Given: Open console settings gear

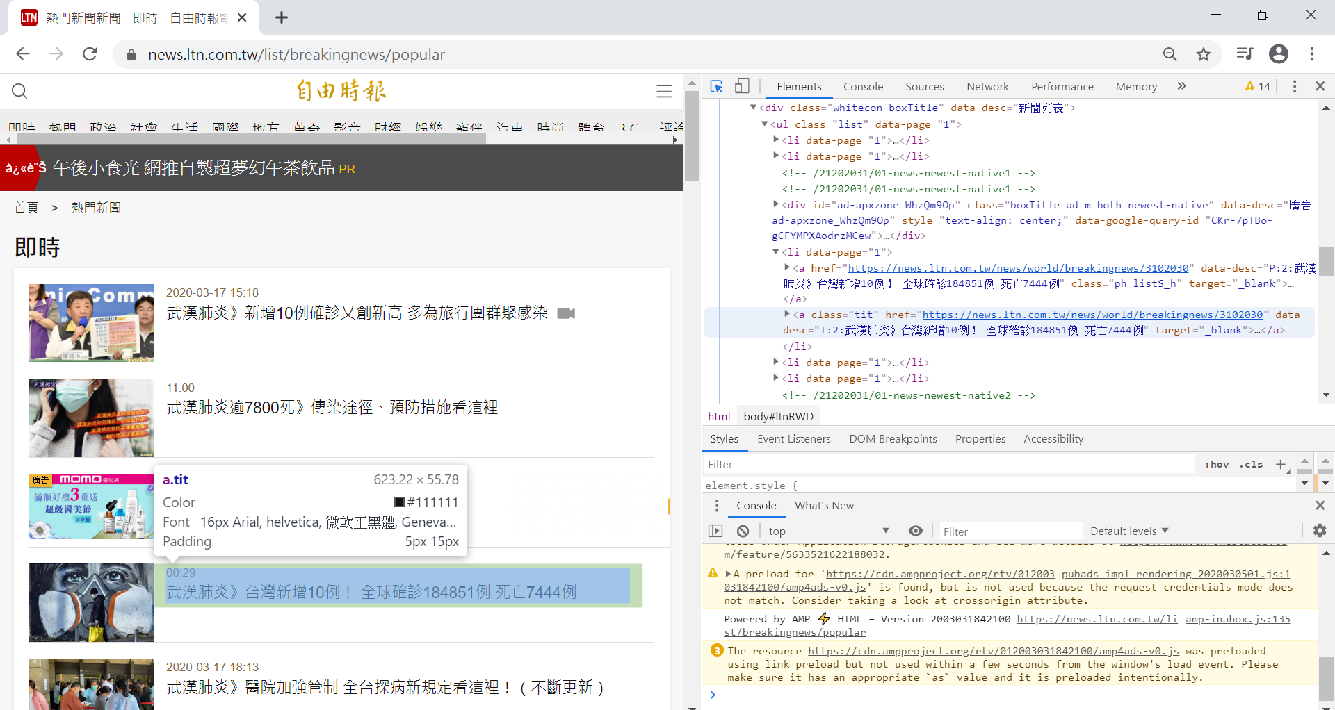Looking at the screenshot, I should click(1319, 531).
